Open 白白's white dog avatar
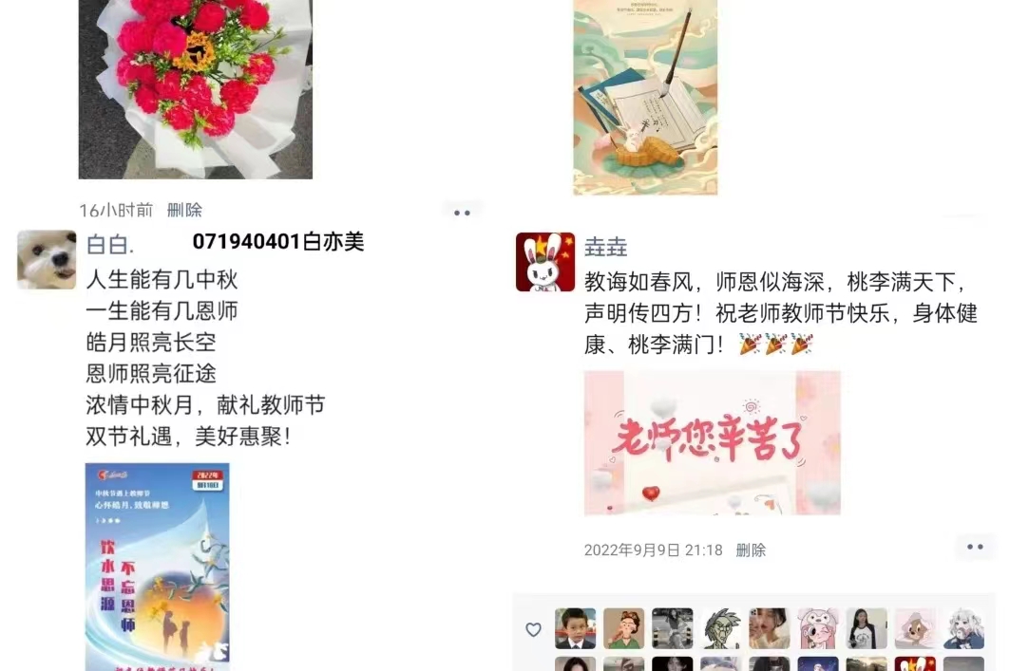The image size is (1010, 671). [47, 260]
